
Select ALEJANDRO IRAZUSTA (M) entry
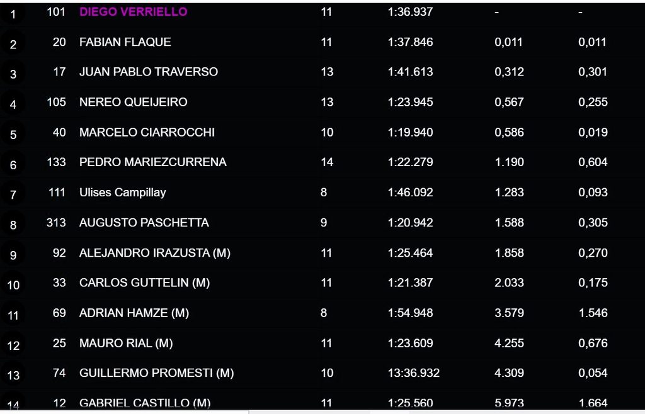click(x=155, y=252)
